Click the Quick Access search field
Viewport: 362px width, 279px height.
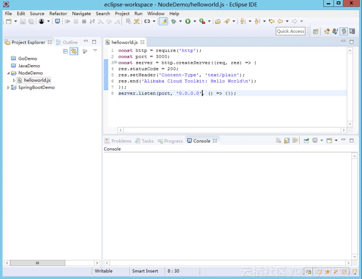291,31
